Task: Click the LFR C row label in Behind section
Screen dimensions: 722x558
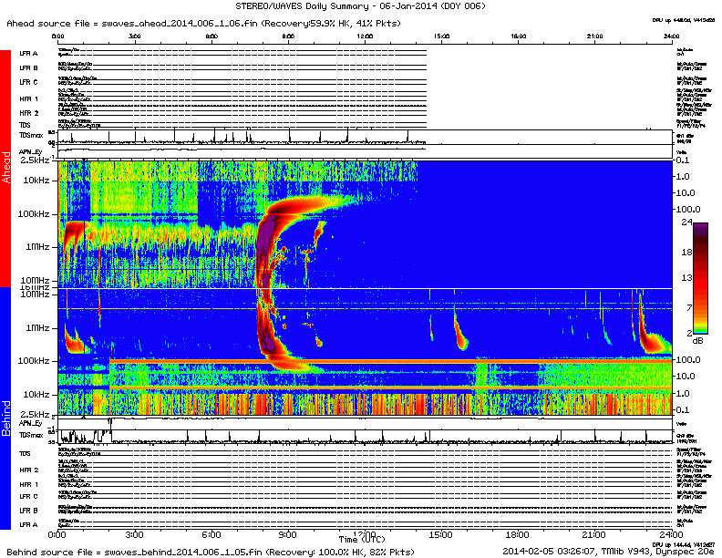Action: tap(28, 496)
